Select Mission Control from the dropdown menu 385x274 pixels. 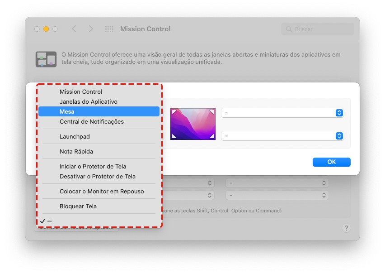[x=81, y=91]
